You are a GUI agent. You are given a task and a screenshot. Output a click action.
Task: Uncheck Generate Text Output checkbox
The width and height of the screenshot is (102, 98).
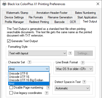(9, 41)
